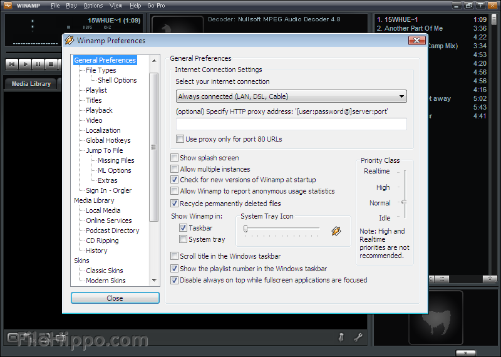Click the pin icon in bottom bar

pyautogui.click(x=341, y=336)
